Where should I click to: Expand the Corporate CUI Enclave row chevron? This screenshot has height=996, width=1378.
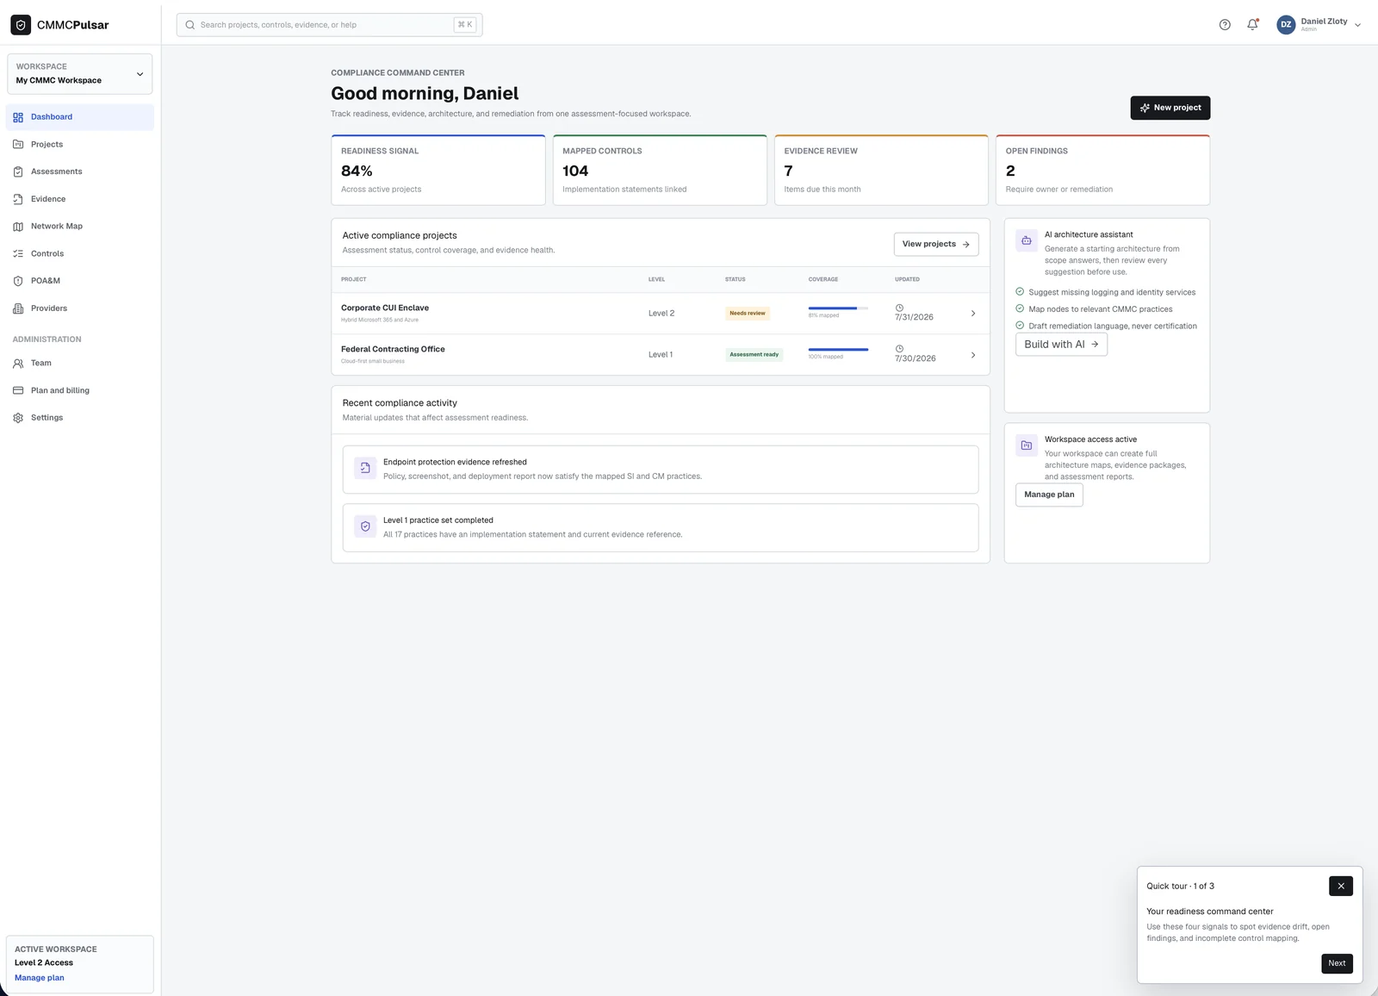pos(973,314)
